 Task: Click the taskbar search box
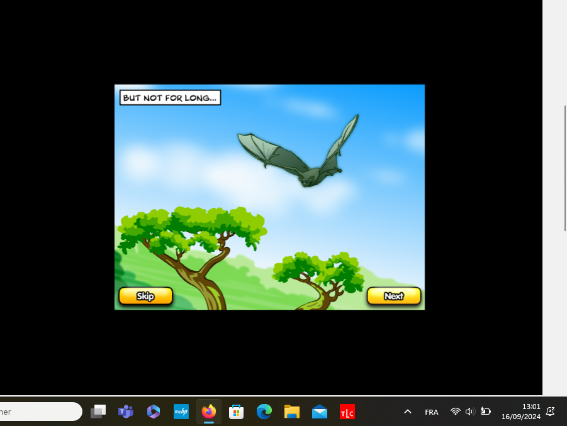click(40, 412)
